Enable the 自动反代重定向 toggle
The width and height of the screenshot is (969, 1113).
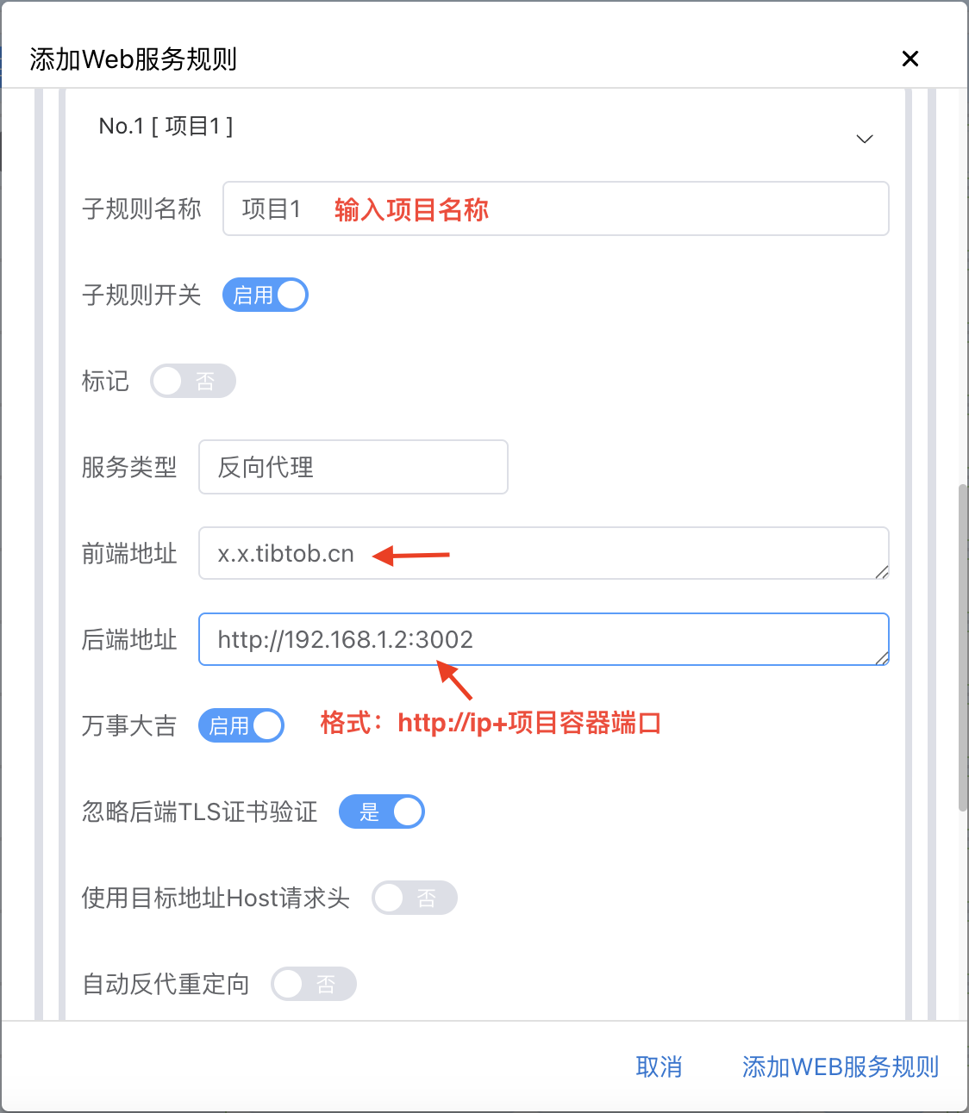click(x=314, y=984)
